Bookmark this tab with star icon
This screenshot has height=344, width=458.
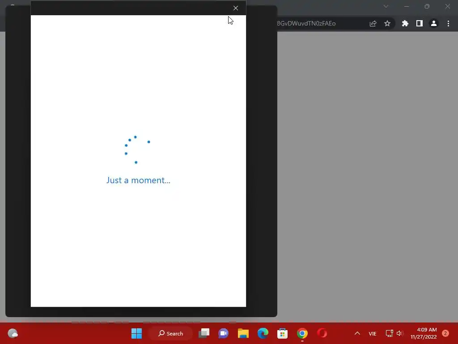pyautogui.click(x=387, y=23)
